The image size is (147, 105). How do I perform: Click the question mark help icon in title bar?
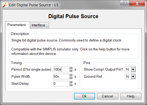coord(125,3)
